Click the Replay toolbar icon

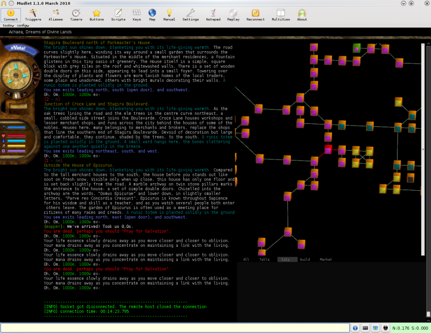233,15
